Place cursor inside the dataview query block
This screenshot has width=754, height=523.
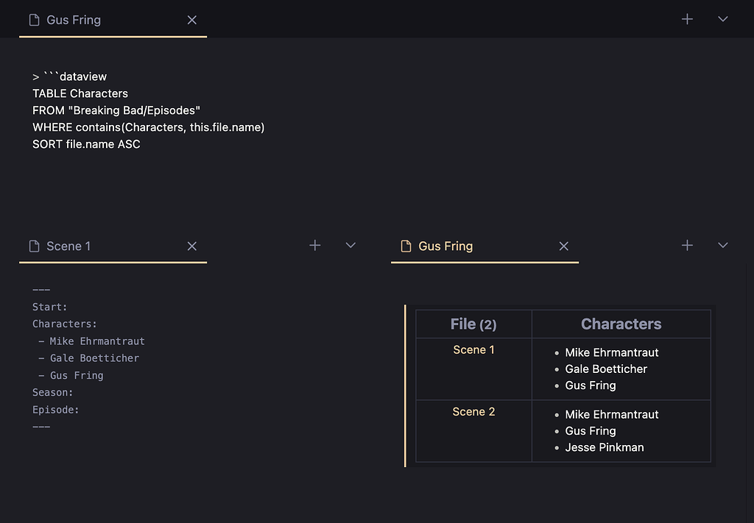pos(147,110)
